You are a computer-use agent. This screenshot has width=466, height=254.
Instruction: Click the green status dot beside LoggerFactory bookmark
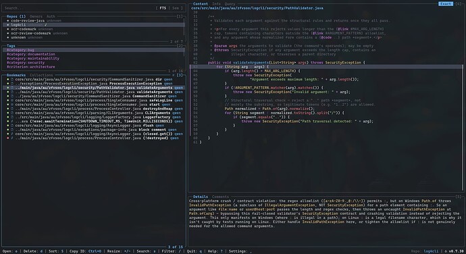tap(8, 117)
